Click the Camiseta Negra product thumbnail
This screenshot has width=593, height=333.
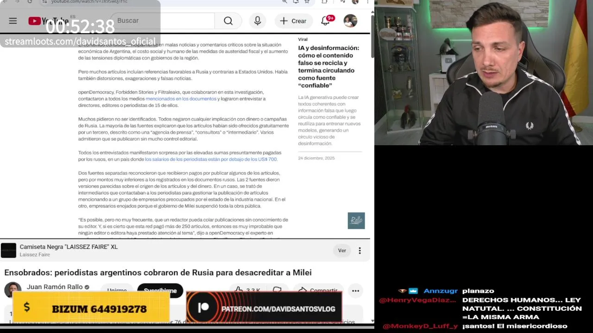click(x=8, y=250)
